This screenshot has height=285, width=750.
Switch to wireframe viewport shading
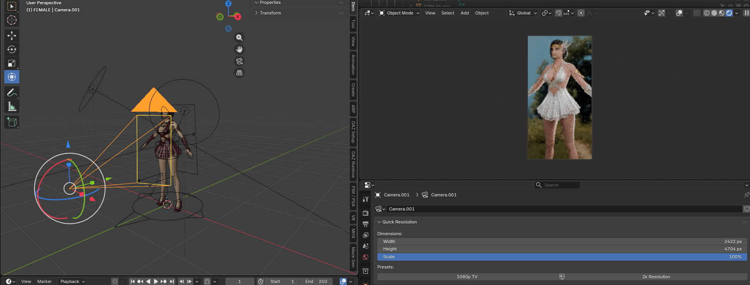pos(707,13)
